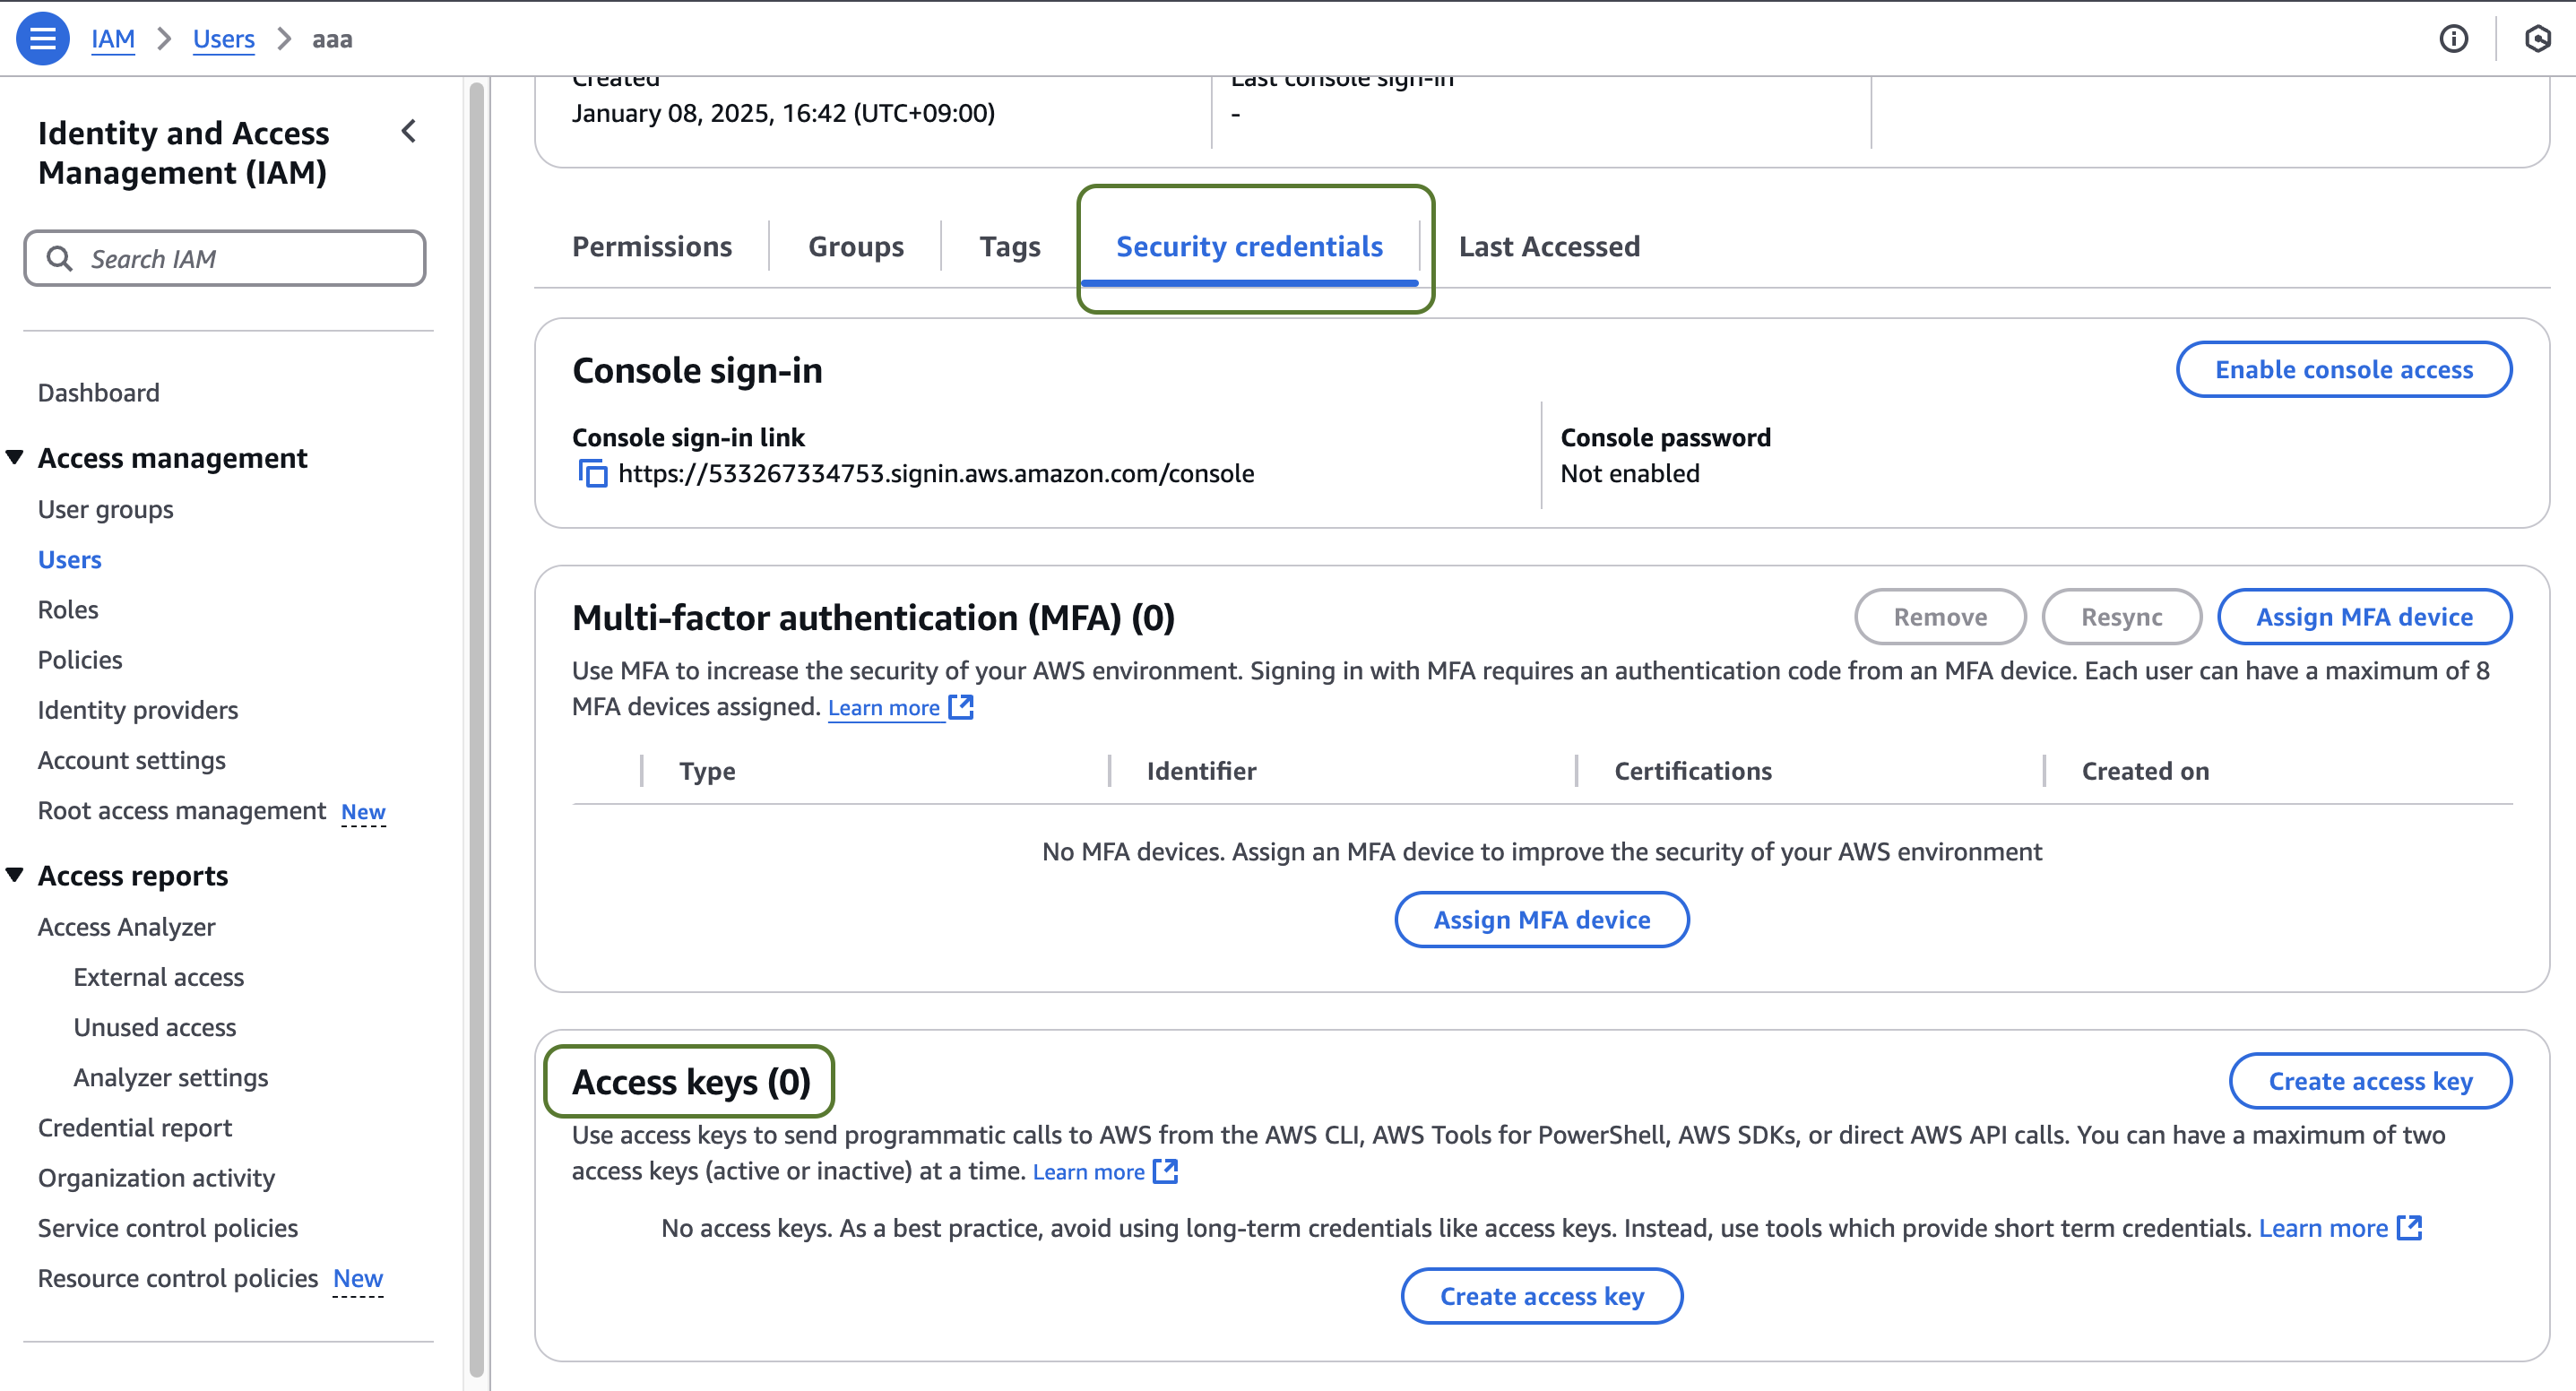Open Access keys Learn more external icon

(x=1165, y=1171)
